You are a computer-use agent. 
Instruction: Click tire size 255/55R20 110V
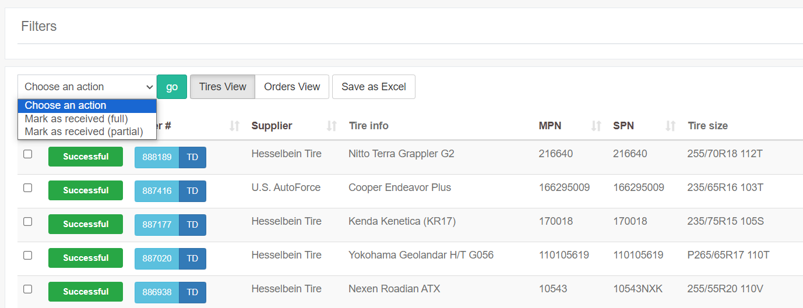point(725,289)
